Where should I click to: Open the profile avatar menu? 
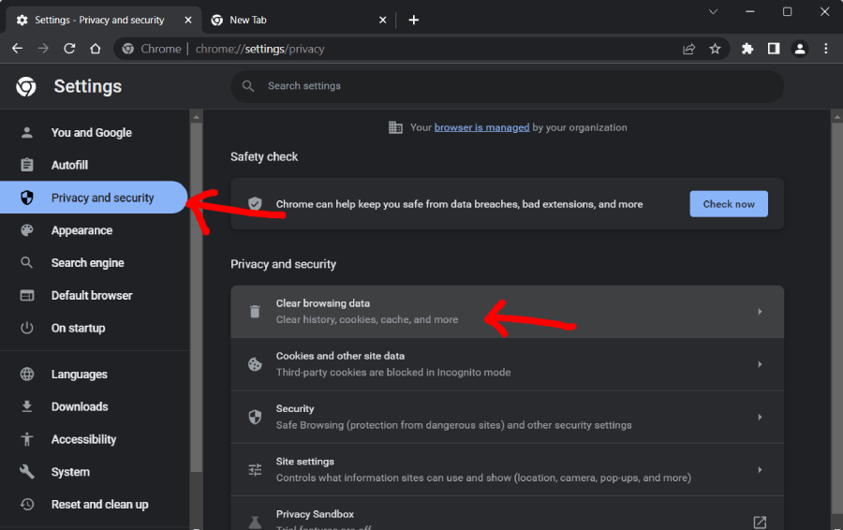[x=800, y=49]
